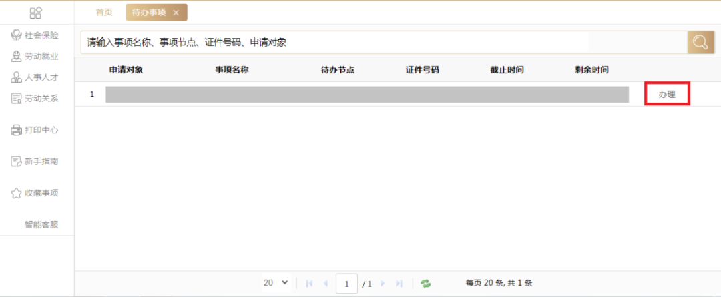721x297 pixels.
Task: Open 智能客服 link
Action: (x=41, y=224)
